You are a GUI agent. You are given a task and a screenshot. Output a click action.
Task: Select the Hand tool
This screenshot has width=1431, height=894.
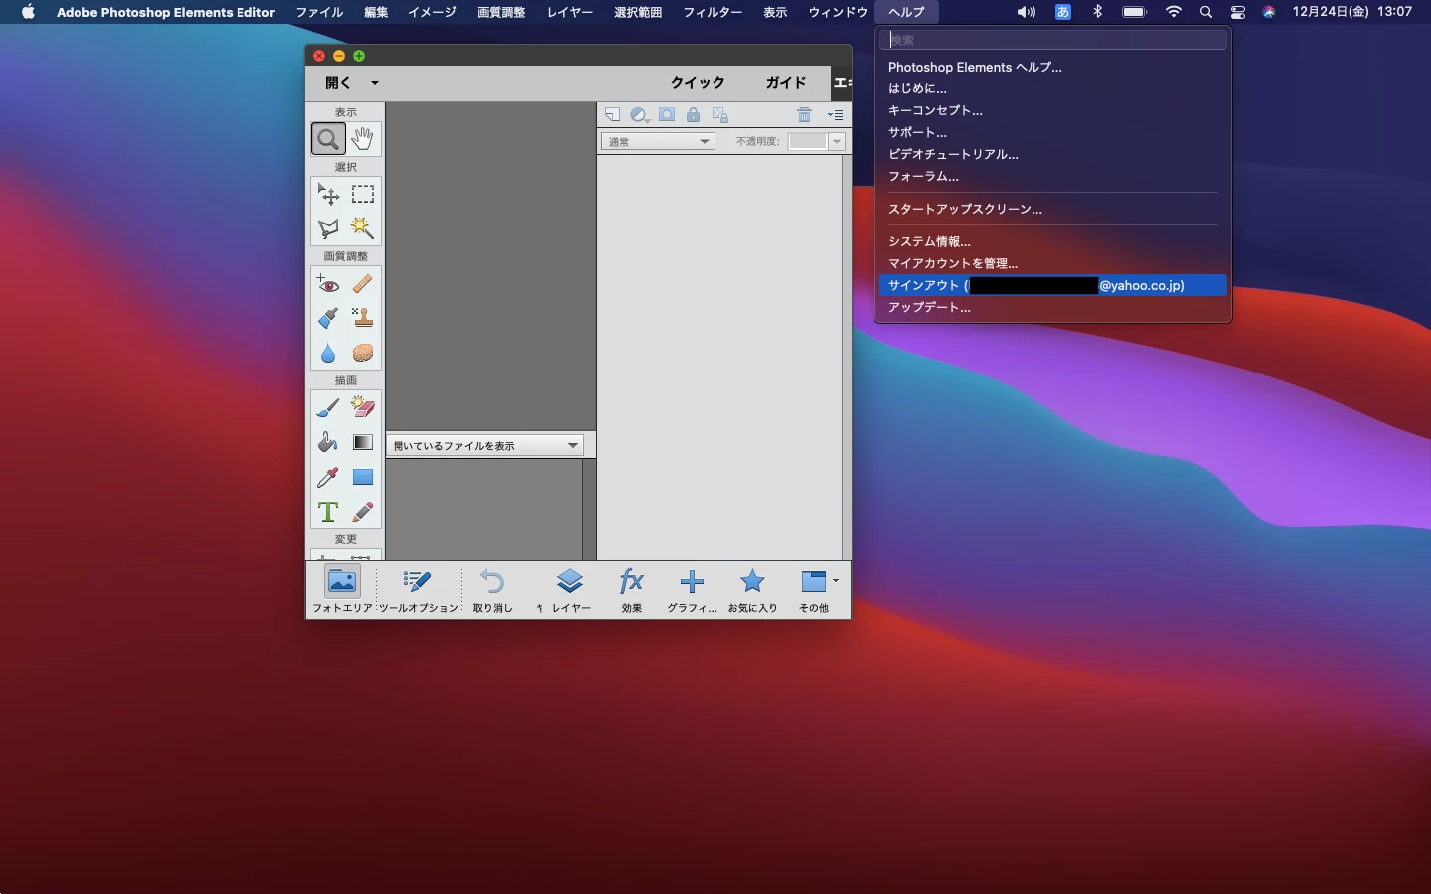363,139
